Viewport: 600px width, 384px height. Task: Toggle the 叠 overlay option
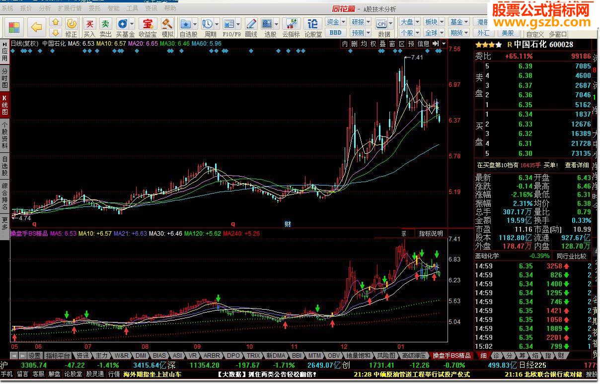(382, 44)
